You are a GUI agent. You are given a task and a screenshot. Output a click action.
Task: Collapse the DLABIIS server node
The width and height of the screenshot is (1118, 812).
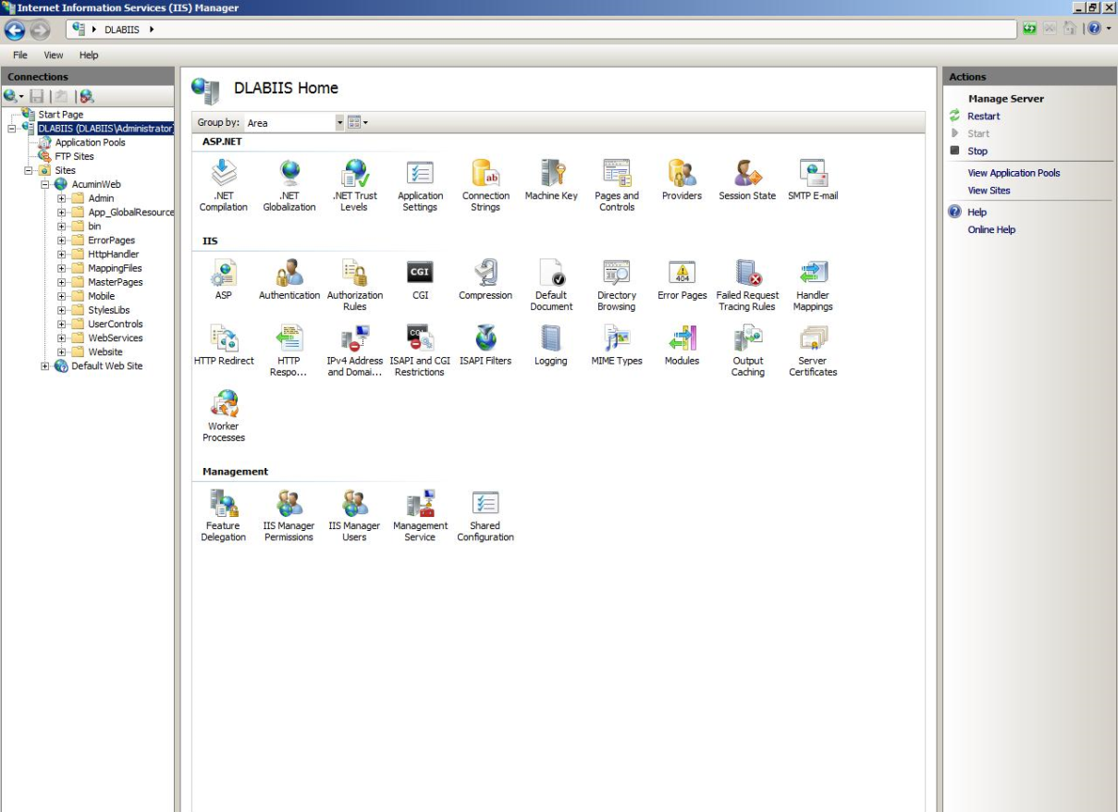[x=12, y=129]
